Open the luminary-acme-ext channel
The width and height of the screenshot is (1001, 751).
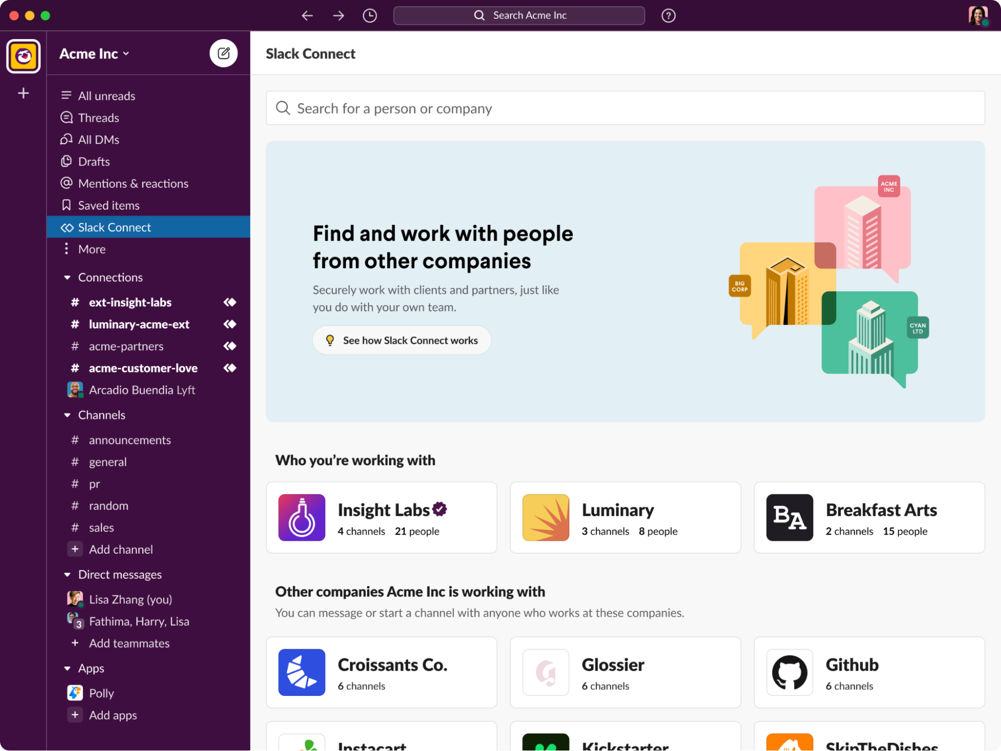(148, 324)
